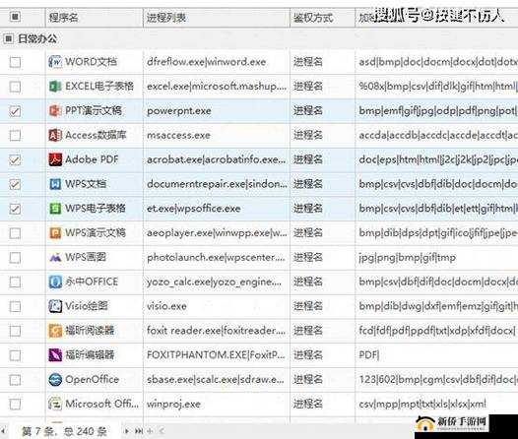Select 进程名 cell in OpenOffice row
The image size is (518, 439).
coord(308,380)
